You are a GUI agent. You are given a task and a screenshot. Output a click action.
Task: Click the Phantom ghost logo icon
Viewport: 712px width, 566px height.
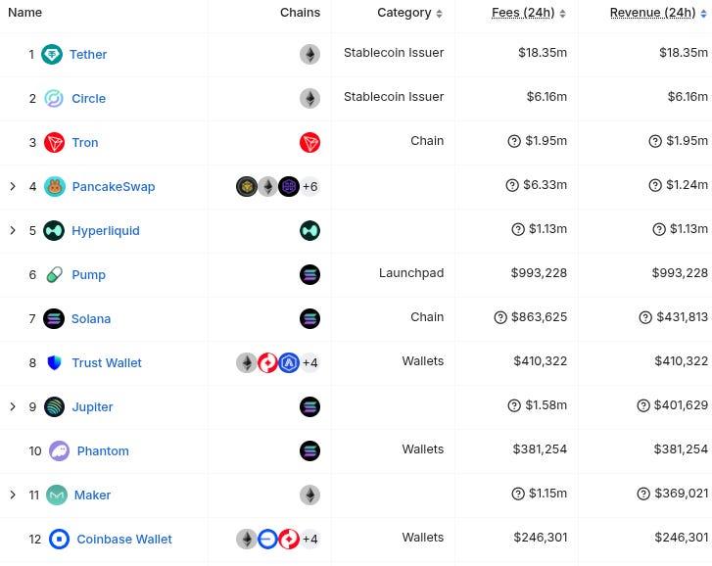click(59, 451)
